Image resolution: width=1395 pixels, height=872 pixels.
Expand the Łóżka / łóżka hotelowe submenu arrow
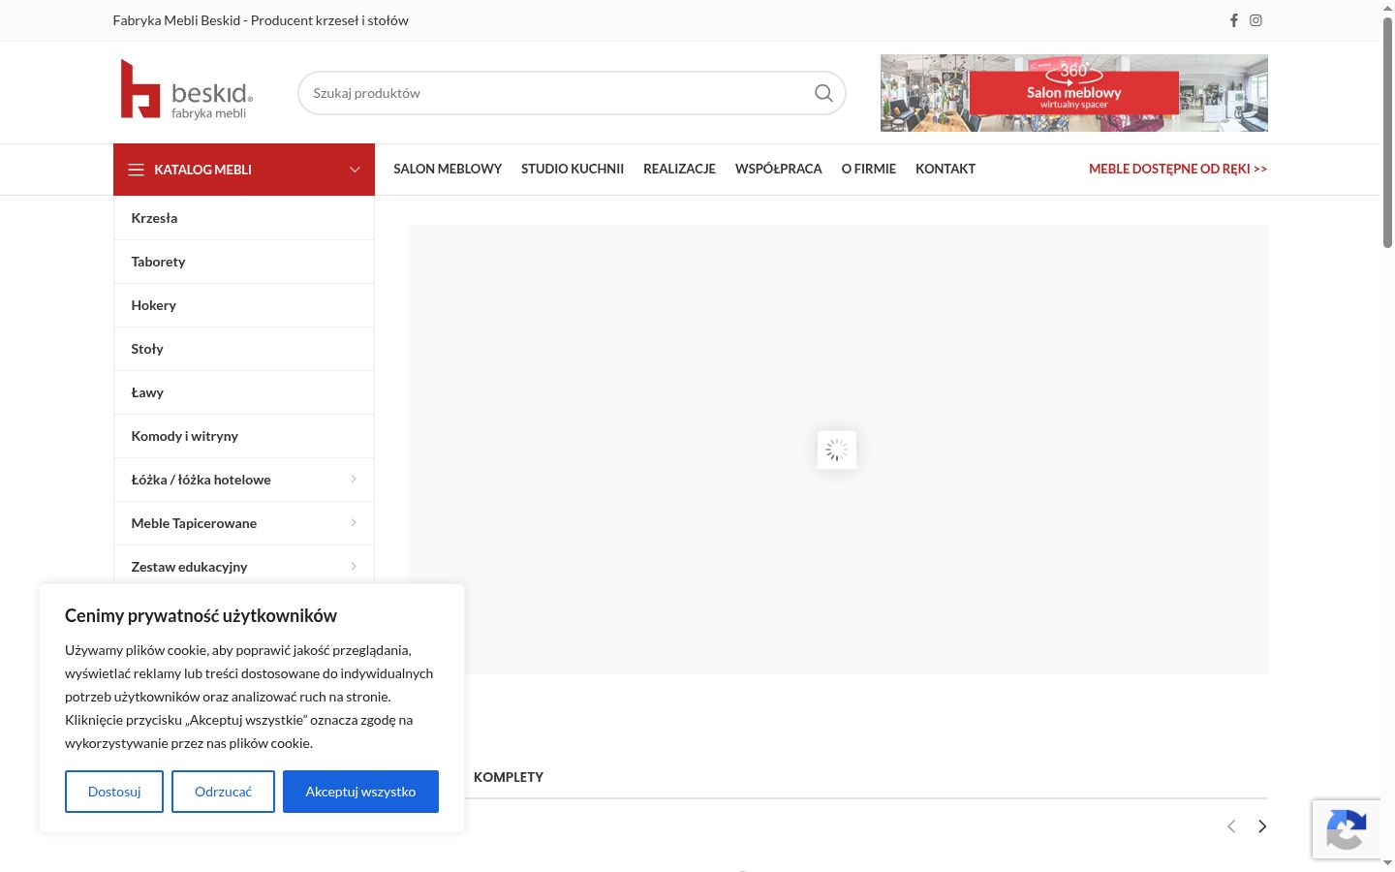click(354, 480)
